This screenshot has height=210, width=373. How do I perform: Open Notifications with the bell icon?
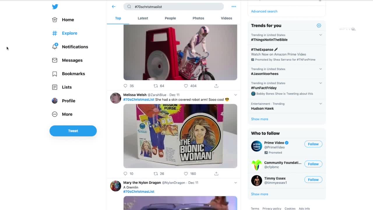pos(70,47)
